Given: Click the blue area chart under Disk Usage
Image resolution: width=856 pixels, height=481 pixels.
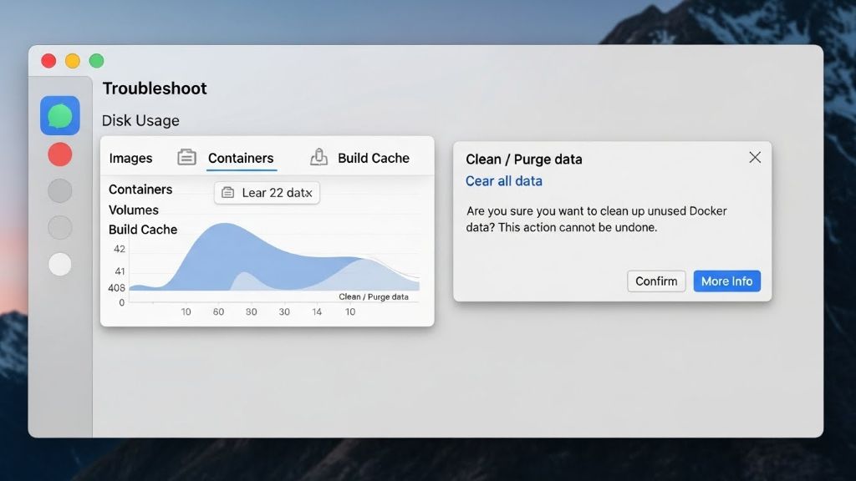Looking at the screenshot, I should [x=251, y=259].
